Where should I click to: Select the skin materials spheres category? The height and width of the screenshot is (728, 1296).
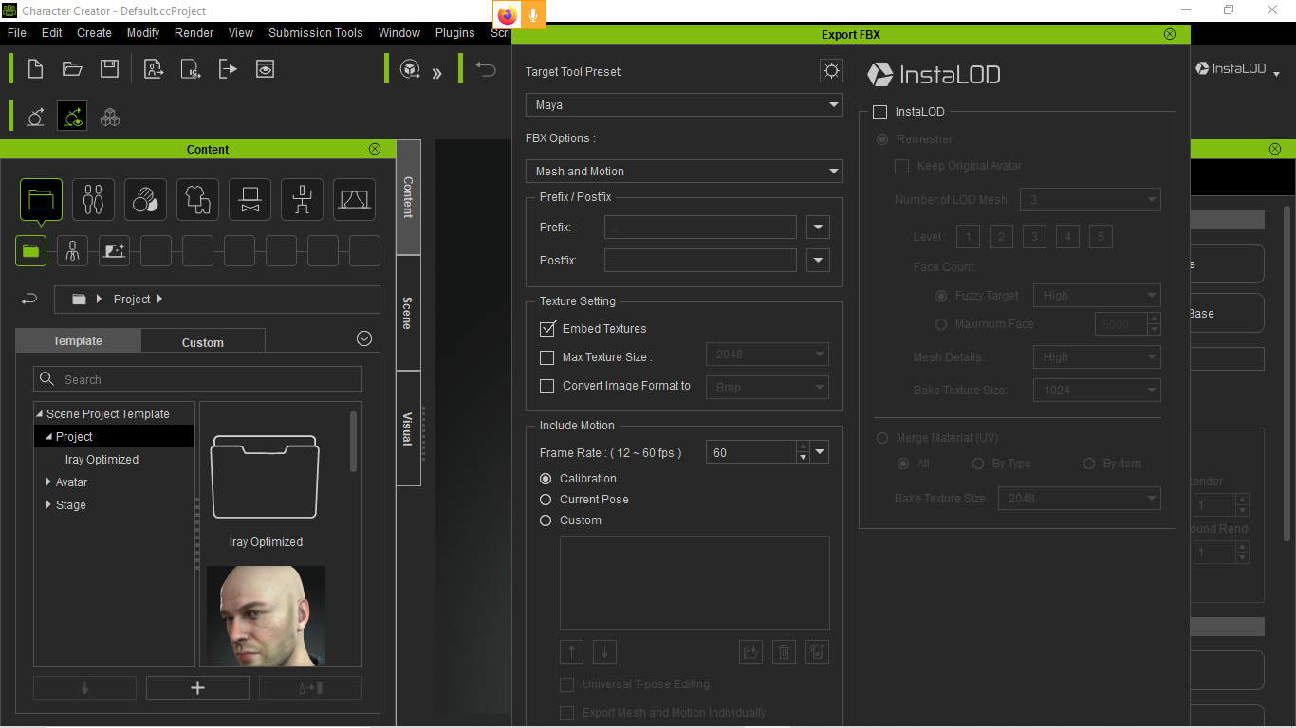point(145,199)
